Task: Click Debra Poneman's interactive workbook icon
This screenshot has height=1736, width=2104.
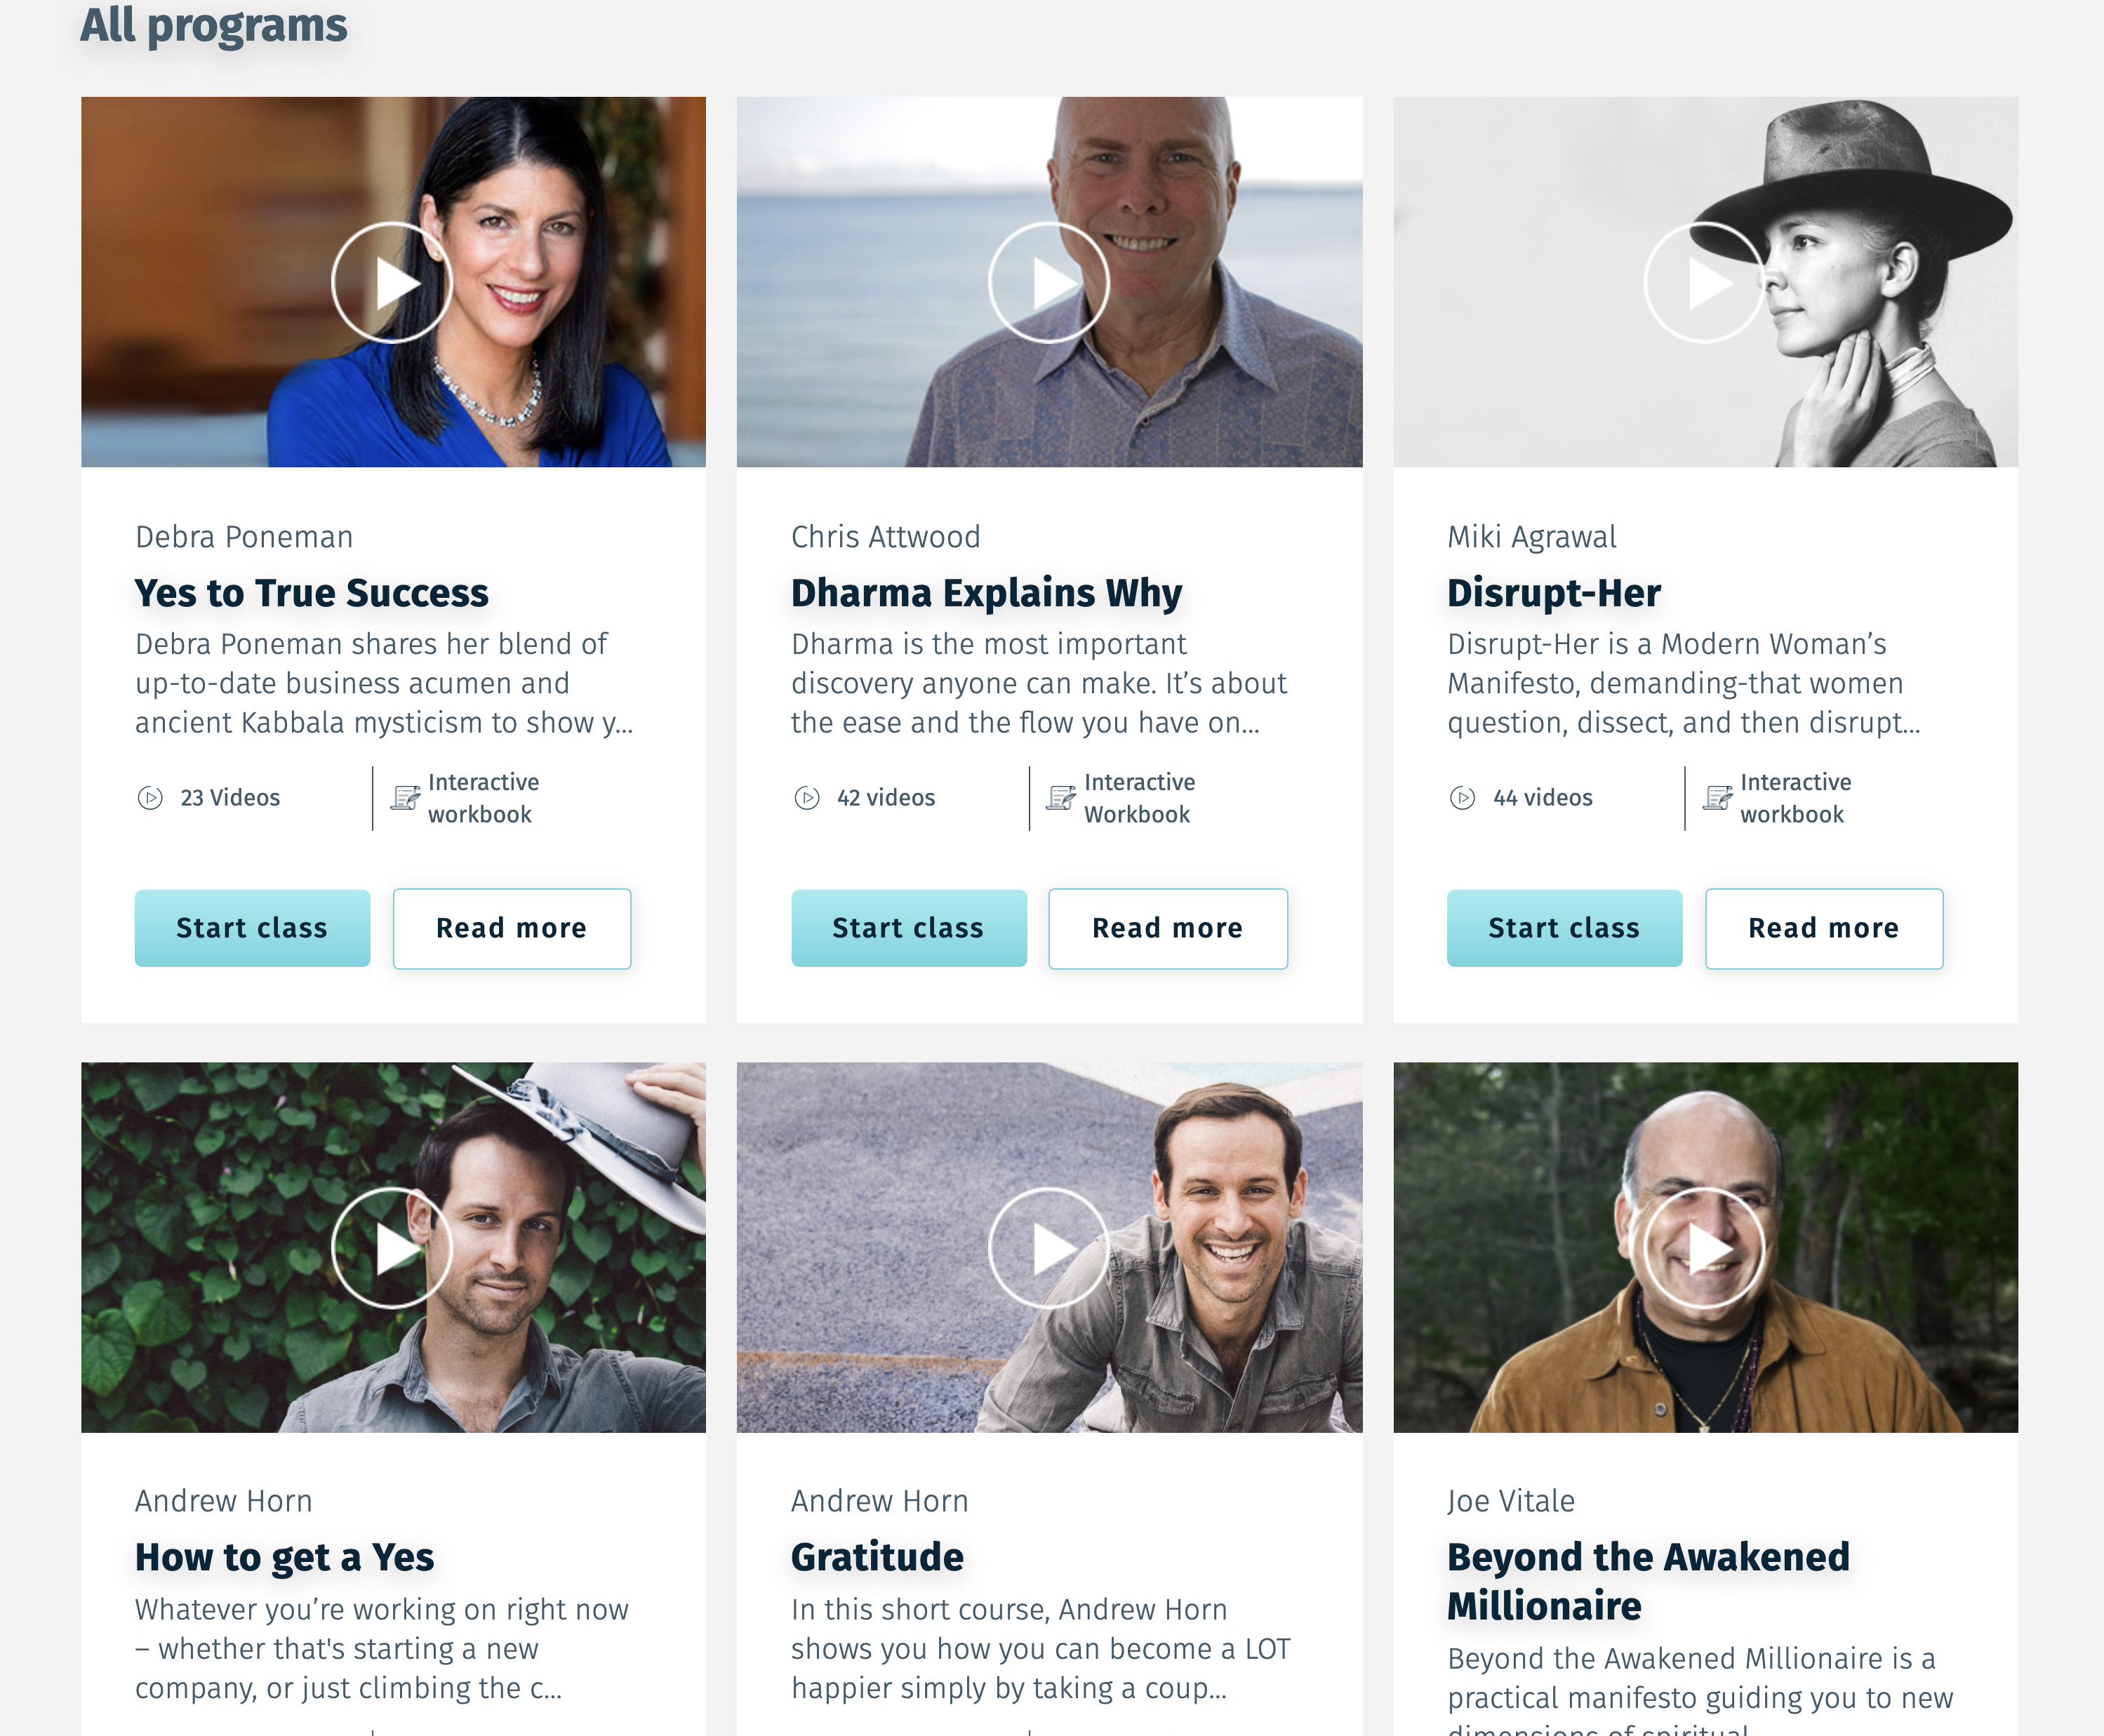Action: point(405,797)
